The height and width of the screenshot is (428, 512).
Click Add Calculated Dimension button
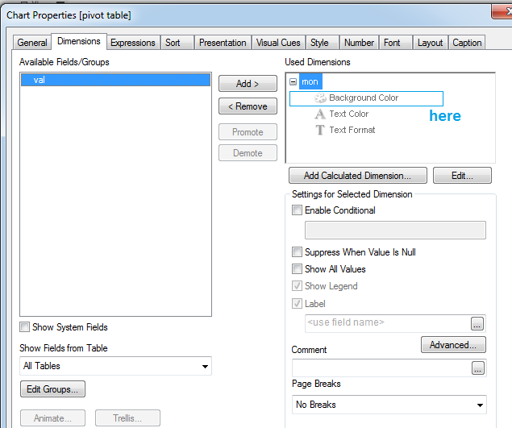point(357,176)
